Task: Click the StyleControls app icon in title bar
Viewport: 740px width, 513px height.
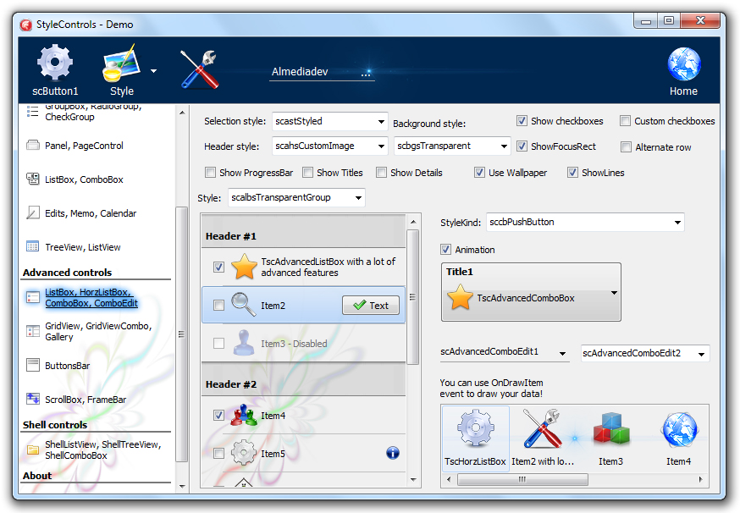Action: click(x=26, y=25)
